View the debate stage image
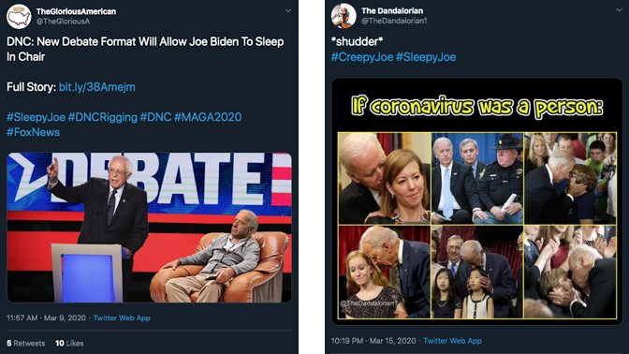This screenshot has width=629, height=354. 149,228
